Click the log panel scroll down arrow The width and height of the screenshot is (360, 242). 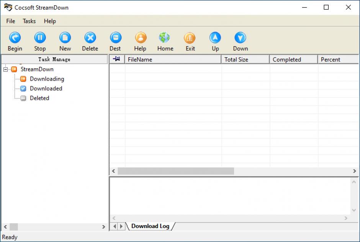pos(354,210)
